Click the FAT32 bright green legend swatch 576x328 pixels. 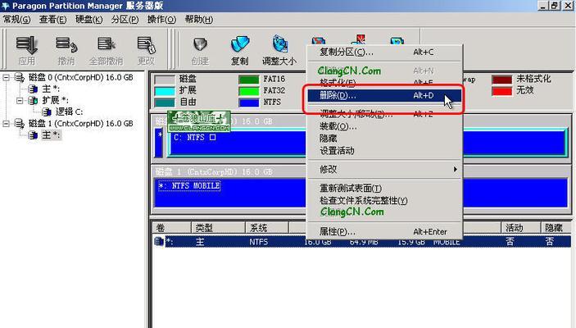pyautogui.click(x=249, y=91)
